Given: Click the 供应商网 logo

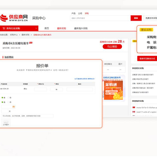Looking at the screenshot, I should point(14,18).
